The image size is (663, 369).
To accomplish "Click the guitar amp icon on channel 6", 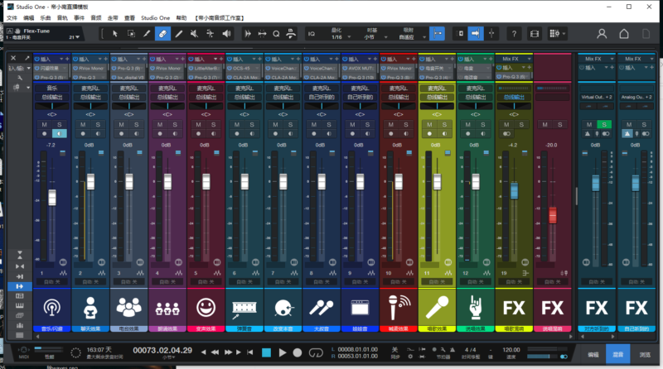I will (x=244, y=309).
